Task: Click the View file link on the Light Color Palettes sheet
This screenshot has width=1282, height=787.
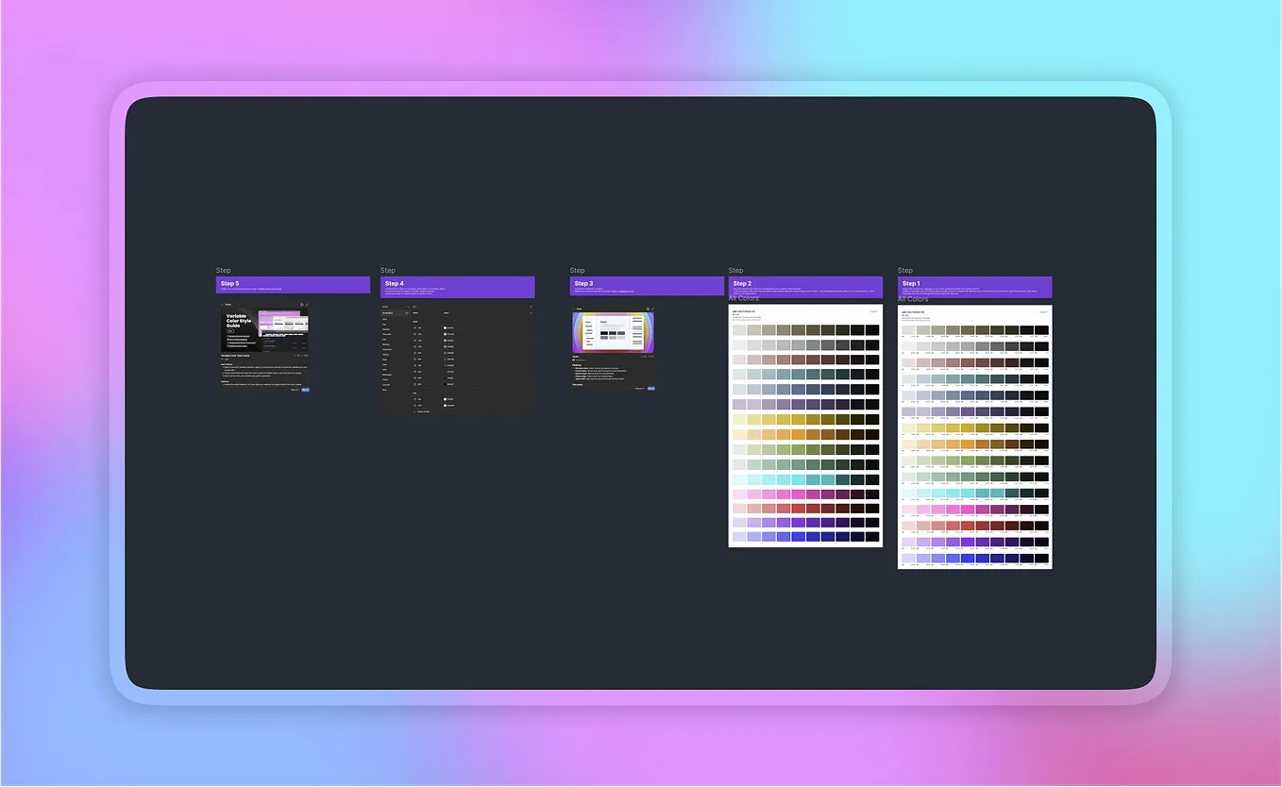Action: 874,311
